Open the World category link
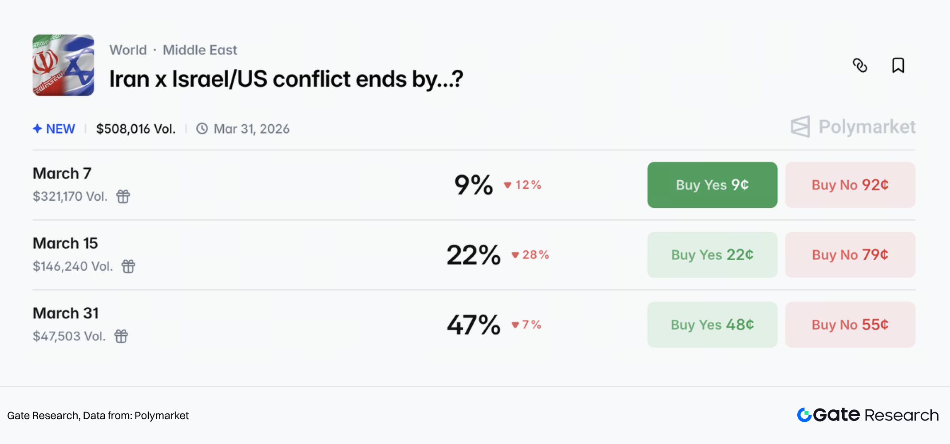 click(128, 50)
